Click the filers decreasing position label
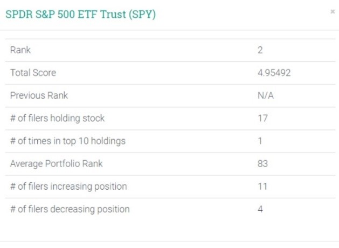Screen dimensions: 339x248 70,209
